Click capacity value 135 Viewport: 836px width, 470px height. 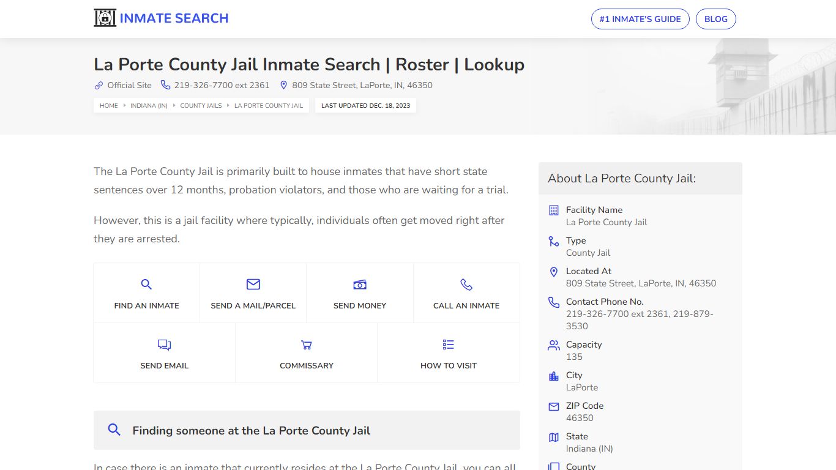574,357
